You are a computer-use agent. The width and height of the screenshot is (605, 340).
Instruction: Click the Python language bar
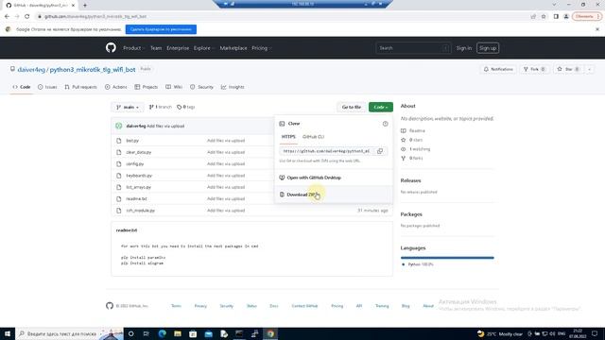(x=447, y=258)
